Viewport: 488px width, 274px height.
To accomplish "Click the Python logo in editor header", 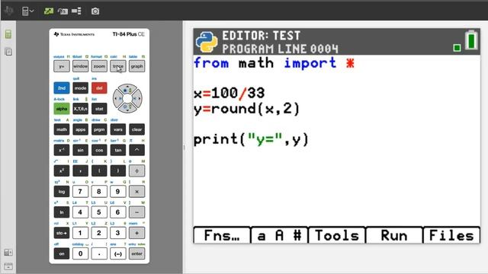I will tap(207, 42).
